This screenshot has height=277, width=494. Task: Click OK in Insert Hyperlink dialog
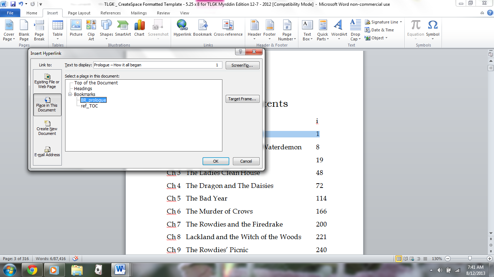click(216, 161)
